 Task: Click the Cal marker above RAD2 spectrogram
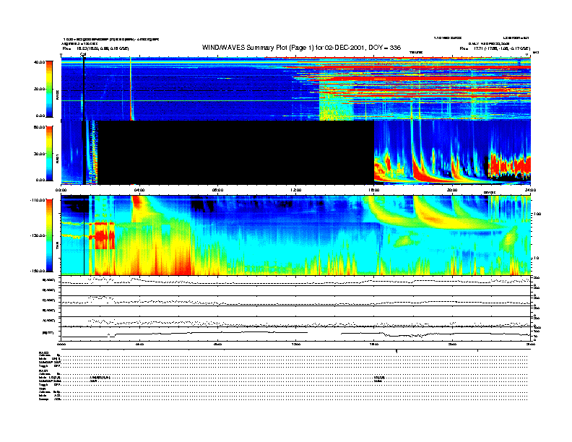[83, 55]
